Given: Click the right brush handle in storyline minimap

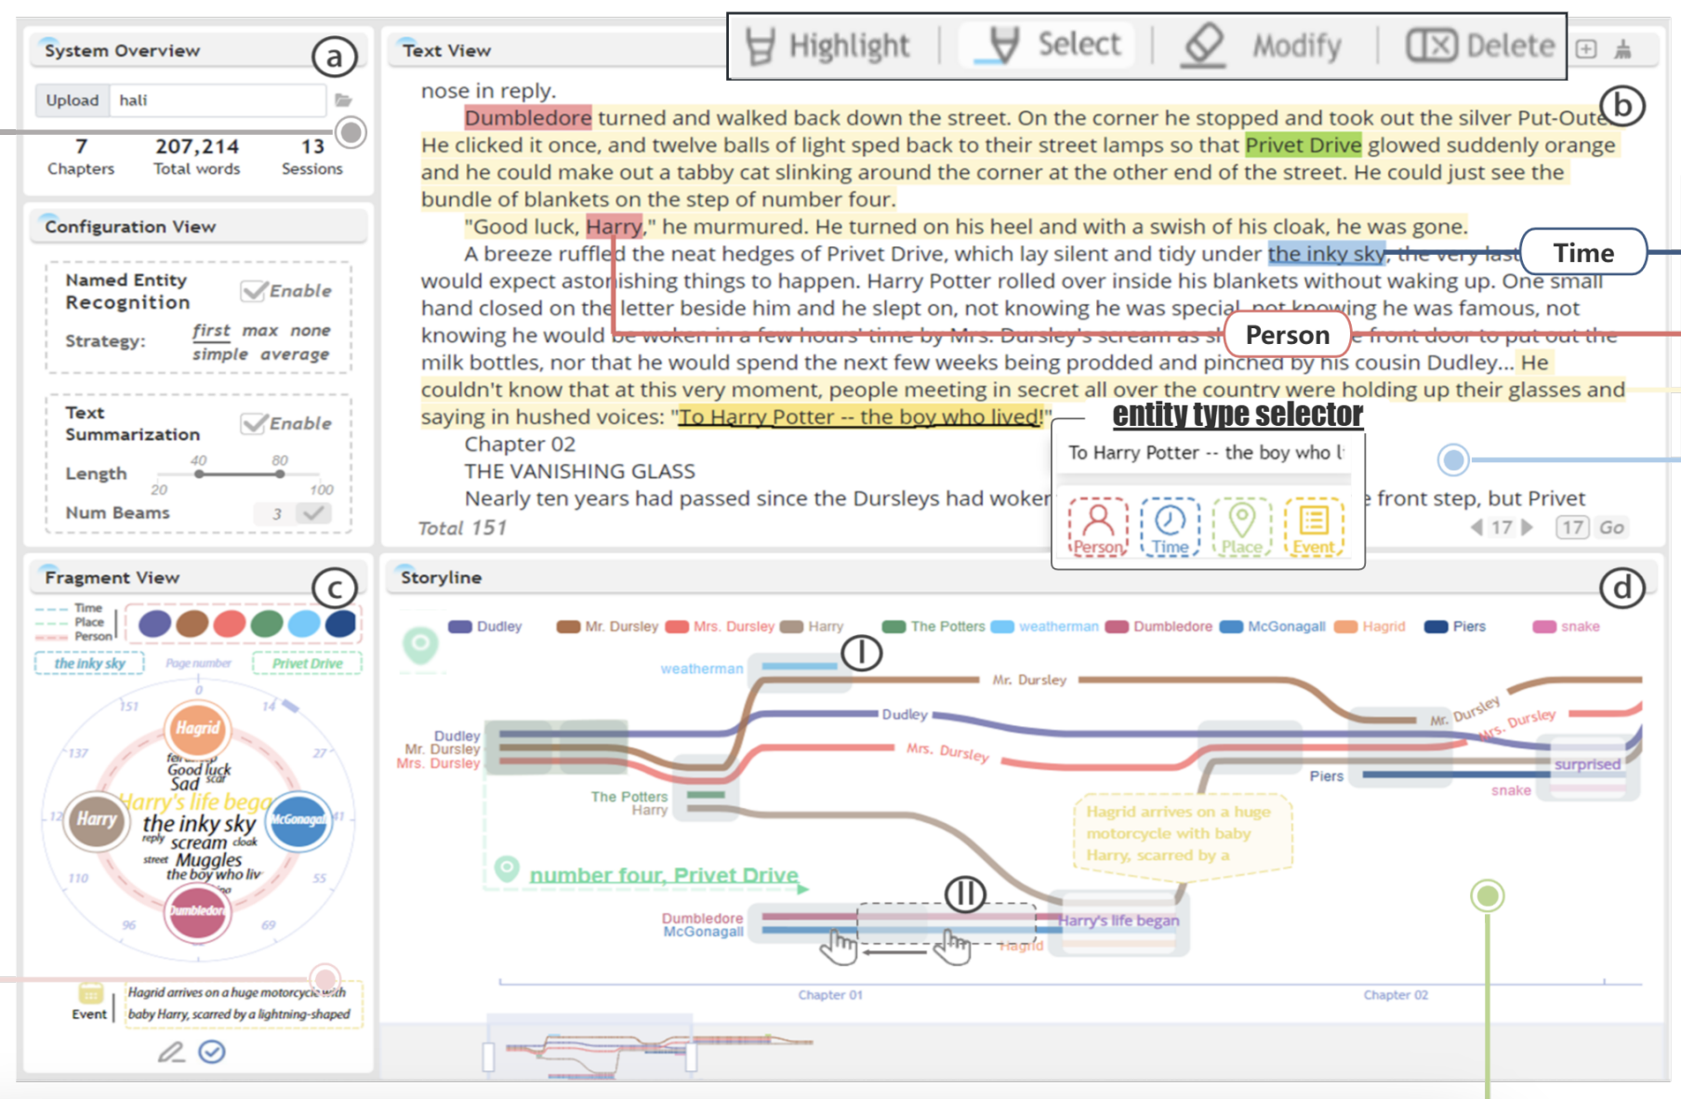Looking at the screenshot, I should [x=691, y=1057].
